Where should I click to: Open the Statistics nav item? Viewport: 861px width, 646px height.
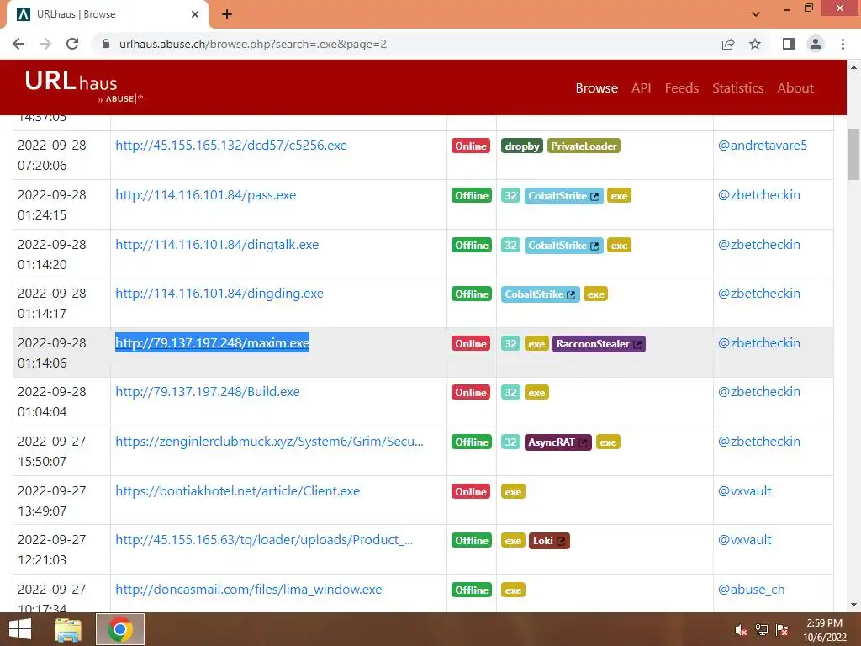click(737, 87)
